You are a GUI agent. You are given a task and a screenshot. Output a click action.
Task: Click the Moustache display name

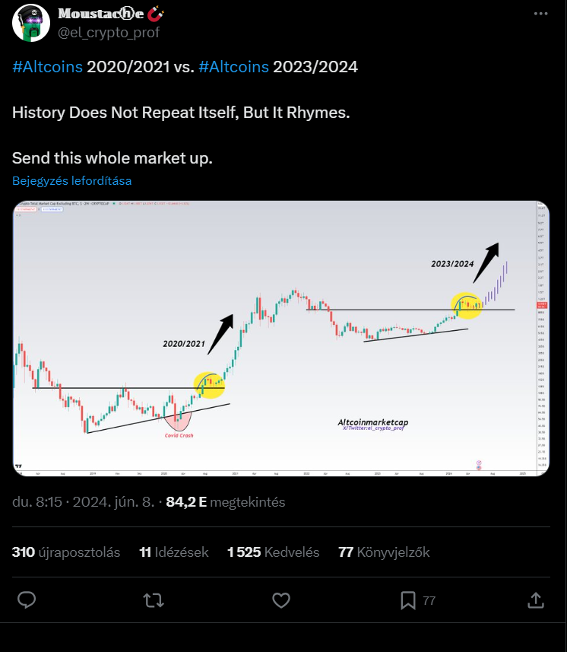101,14
